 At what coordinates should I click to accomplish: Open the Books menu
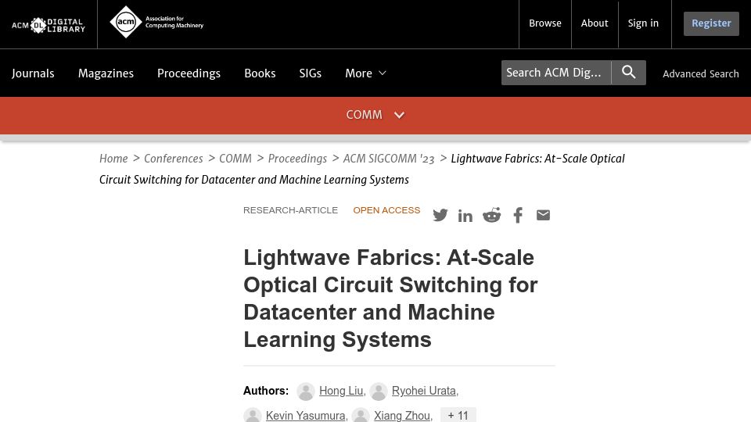260,73
